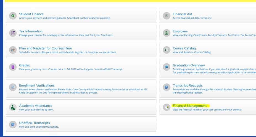Open the Student Finance link
The image size is (256, 137).
(x=31, y=14)
